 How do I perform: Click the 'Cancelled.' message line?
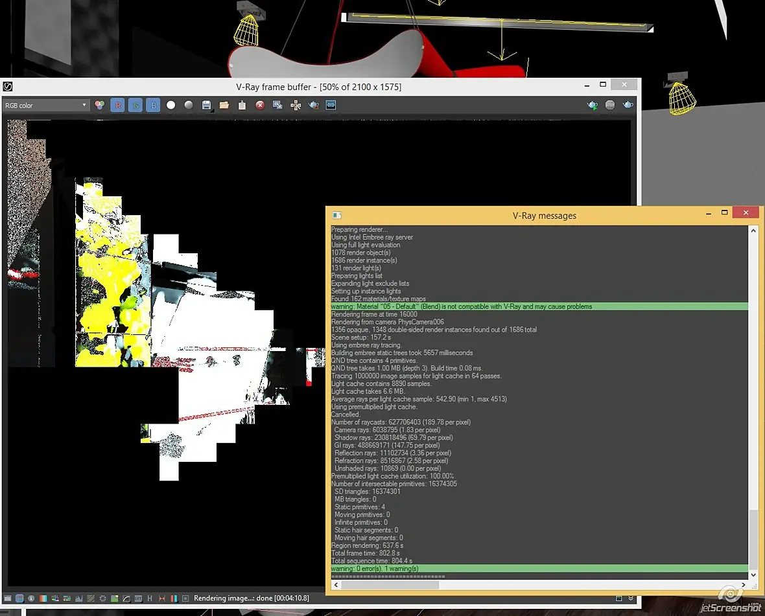click(346, 415)
